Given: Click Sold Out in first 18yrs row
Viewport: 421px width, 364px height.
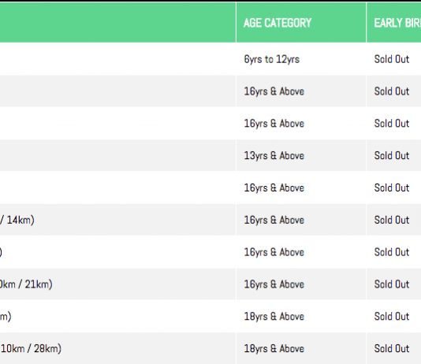Looking at the screenshot, I should coord(392,317).
